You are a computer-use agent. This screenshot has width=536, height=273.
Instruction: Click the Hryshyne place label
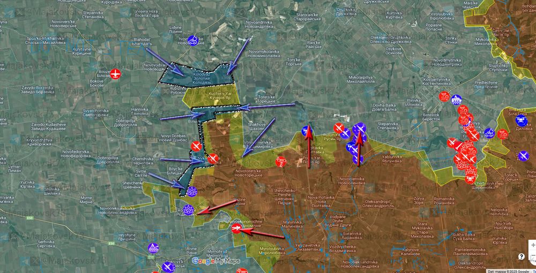[x=127, y=237]
